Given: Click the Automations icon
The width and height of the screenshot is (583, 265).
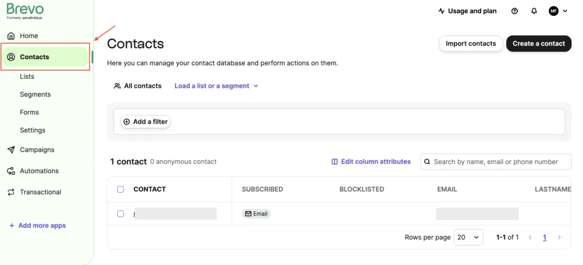Looking at the screenshot, I should tap(11, 171).
